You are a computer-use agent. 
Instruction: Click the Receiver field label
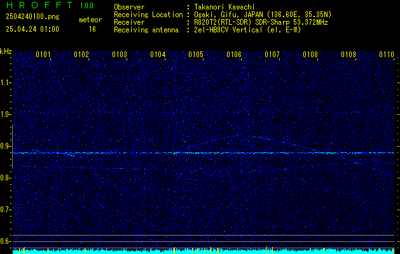point(129,22)
